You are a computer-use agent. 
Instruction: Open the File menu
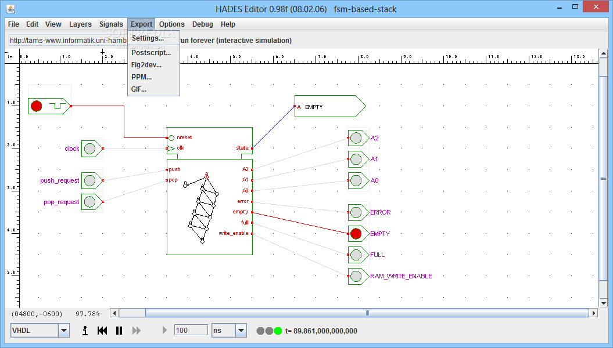coord(14,24)
